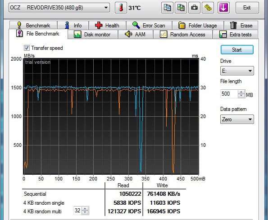Open the drive selection dropdown OCZ REVODRIVE350

coord(59,8)
